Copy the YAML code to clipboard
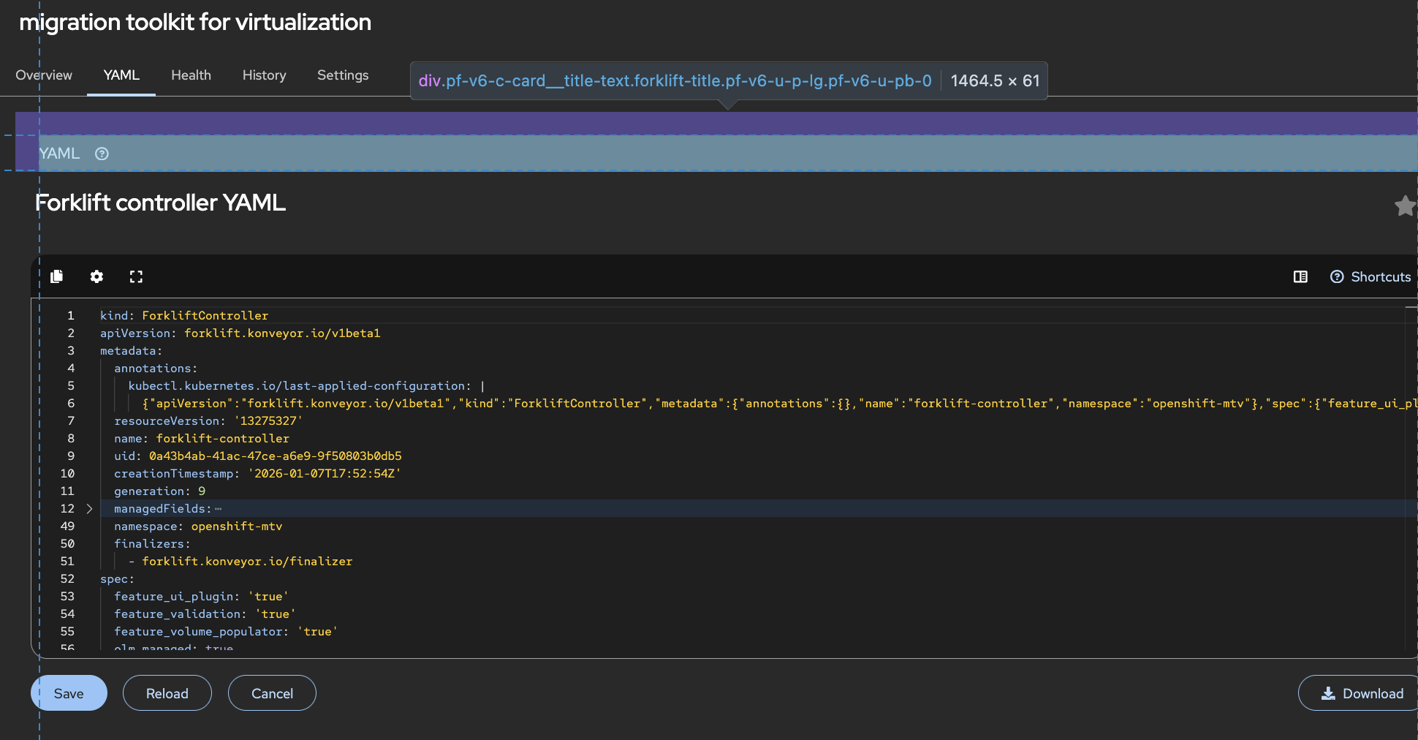 (x=56, y=276)
